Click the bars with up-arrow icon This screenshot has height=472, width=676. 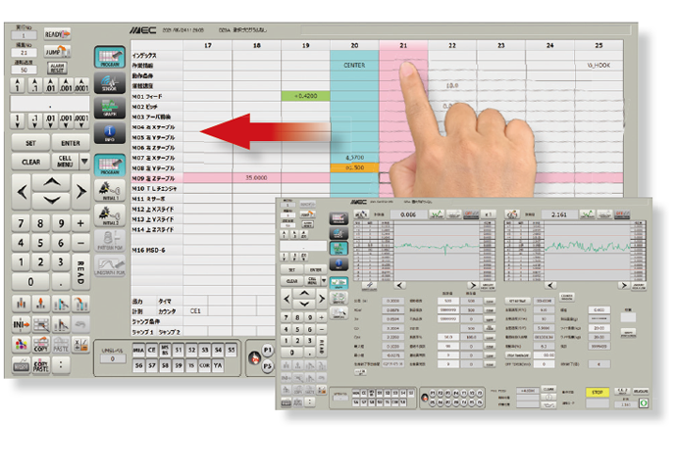pos(41,304)
